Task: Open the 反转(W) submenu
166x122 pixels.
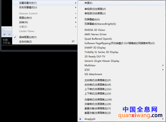Action: [45, 22]
